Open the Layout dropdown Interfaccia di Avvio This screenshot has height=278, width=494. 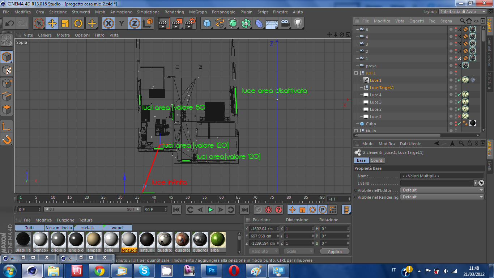tap(463, 12)
